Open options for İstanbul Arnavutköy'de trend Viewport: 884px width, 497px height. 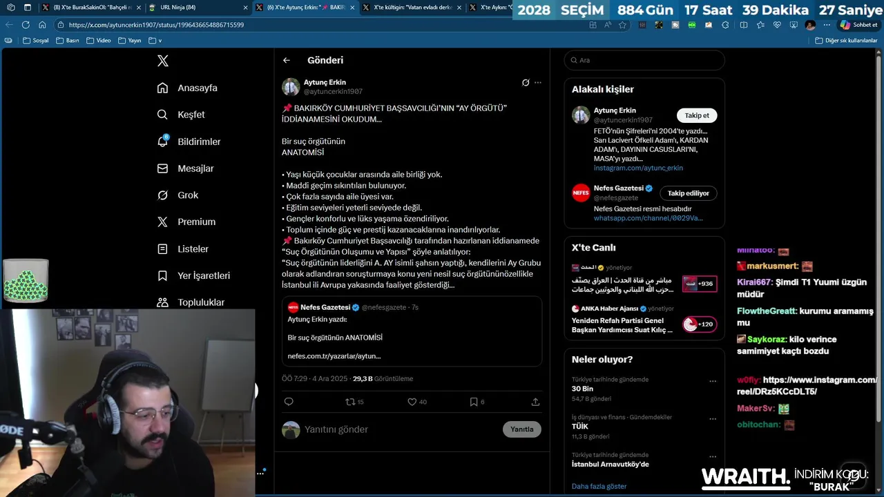[x=713, y=457]
